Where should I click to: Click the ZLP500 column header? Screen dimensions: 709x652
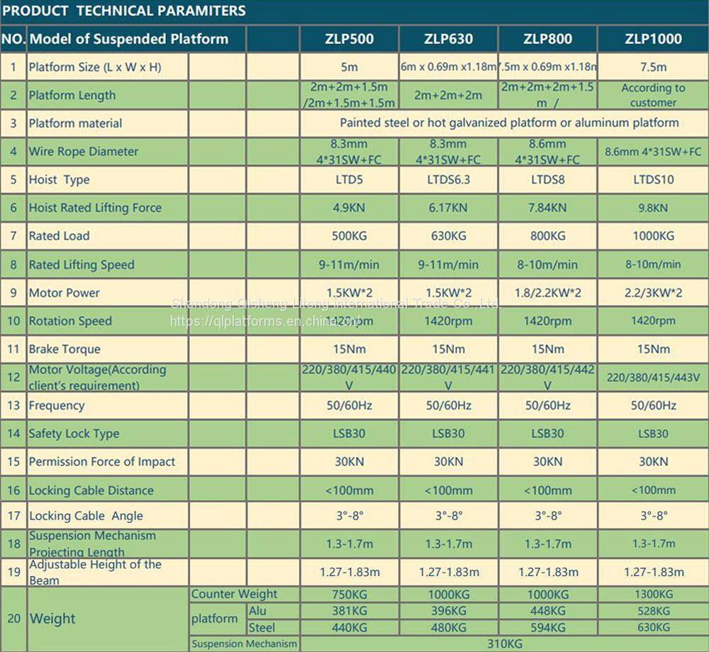tap(348, 39)
